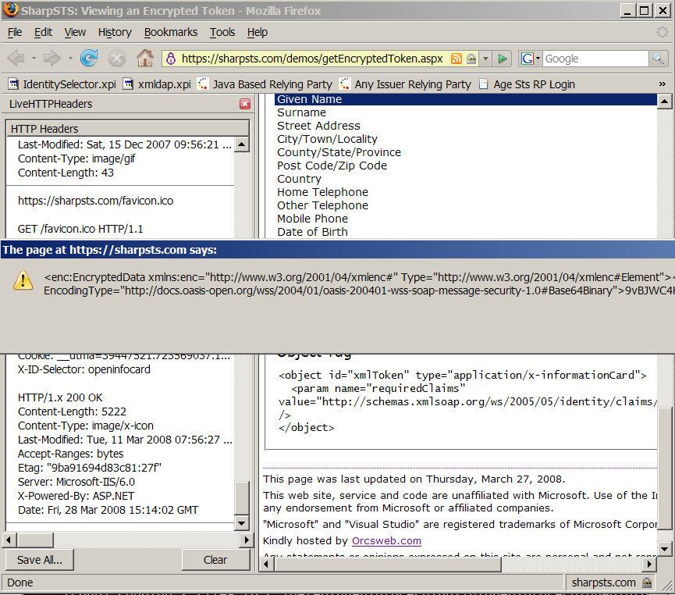Expand the address bar URL dropdown
This screenshot has width=675, height=595.
tap(485, 59)
